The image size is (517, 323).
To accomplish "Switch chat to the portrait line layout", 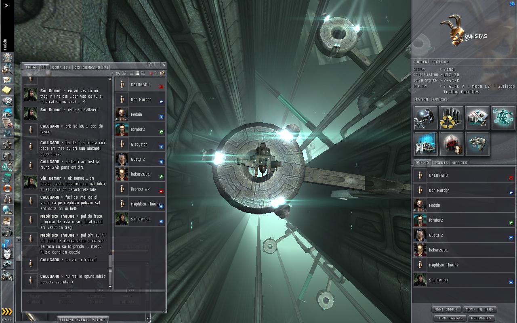I will (x=143, y=73).
